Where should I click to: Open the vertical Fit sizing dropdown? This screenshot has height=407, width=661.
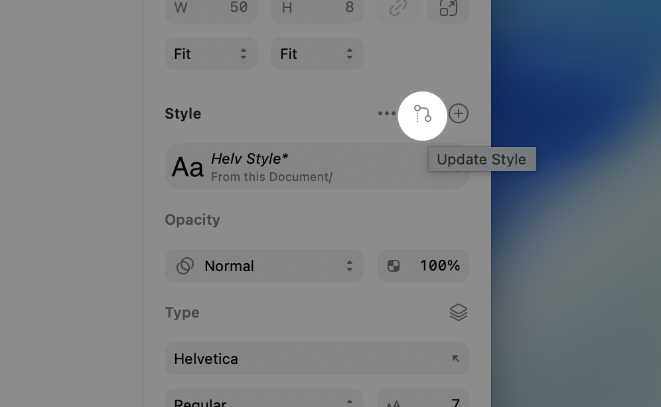coord(317,54)
